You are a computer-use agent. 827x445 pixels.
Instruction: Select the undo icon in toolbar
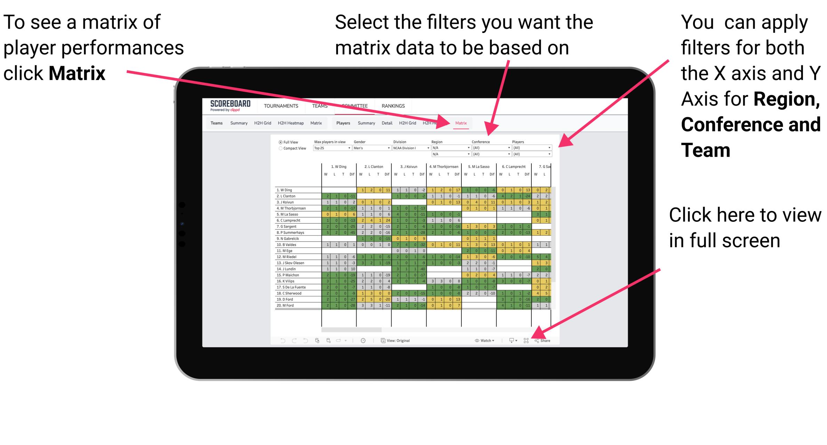click(280, 340)
